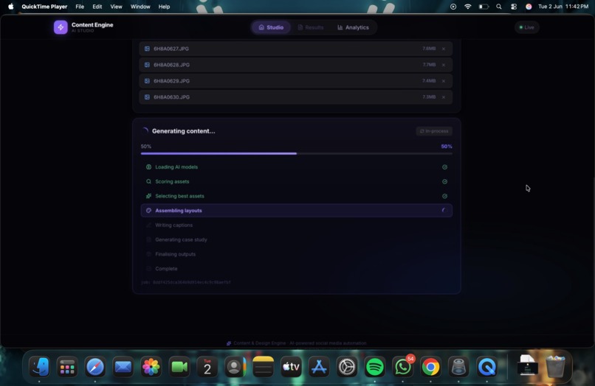This screenshot has width=595, height=386.
Task: Select the 6H8A0627.JPG file name
Action: click(x=171, y=49)
